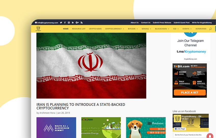Open Write for KryptoMoney link
This screenshot has height=138, width=216.
point(202,23)
